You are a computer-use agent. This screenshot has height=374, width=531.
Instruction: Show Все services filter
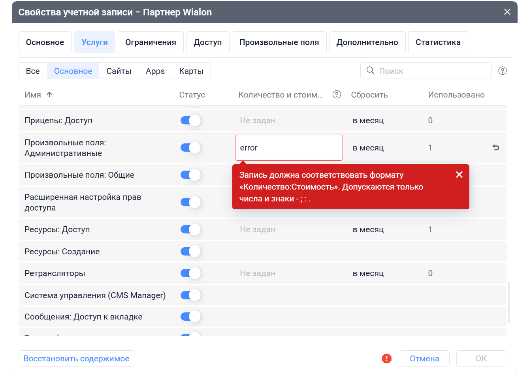coord(33,71)
